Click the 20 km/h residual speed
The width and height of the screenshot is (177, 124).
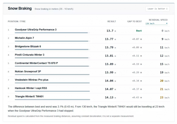click(165, 81)
